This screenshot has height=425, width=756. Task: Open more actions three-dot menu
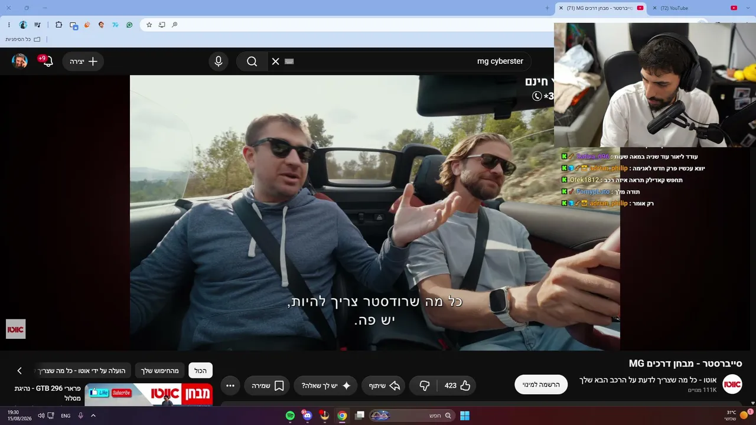[230, 385]
